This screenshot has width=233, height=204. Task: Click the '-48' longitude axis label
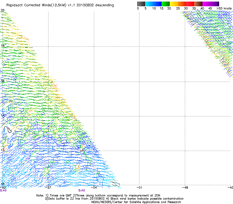[x=185, y=188]
